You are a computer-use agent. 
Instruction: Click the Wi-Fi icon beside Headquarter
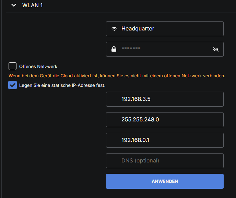(114, 29)
